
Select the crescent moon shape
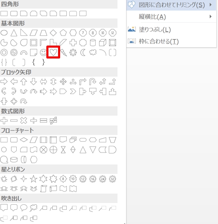pyautogui.click(x=83, y=52)
